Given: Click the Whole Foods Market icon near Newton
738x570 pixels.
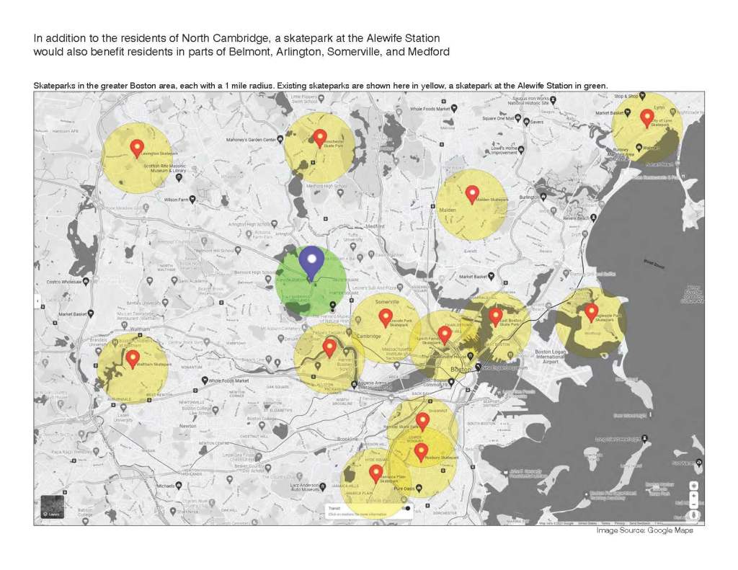Looking at the screenshot, I should coord(203,380).
